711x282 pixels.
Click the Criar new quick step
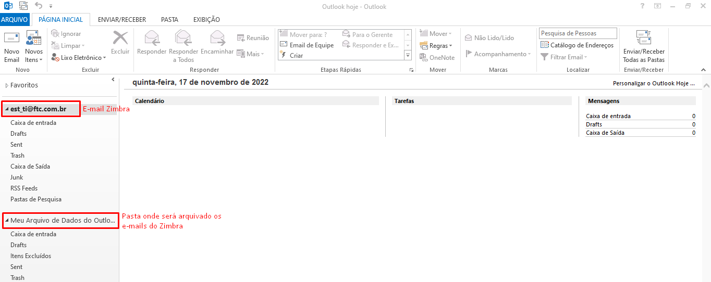292,56
